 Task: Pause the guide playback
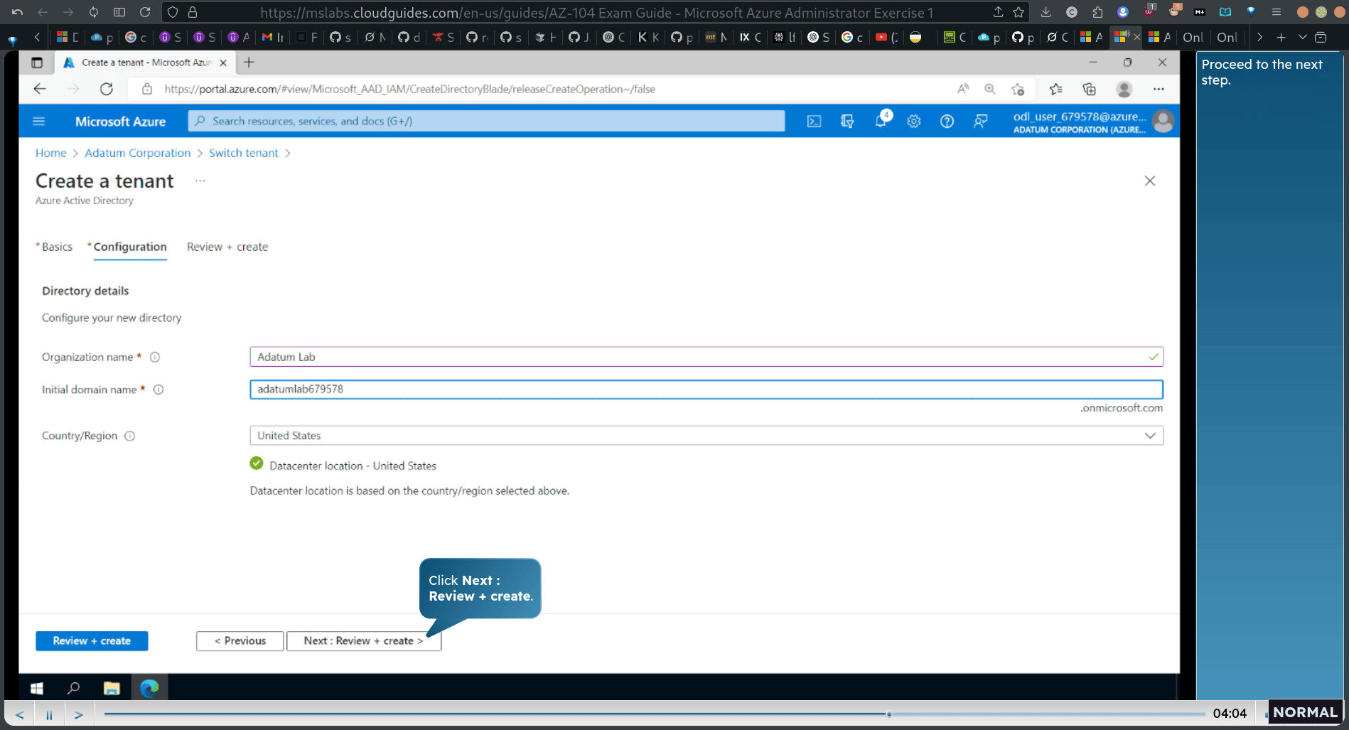tap(49, 714)
